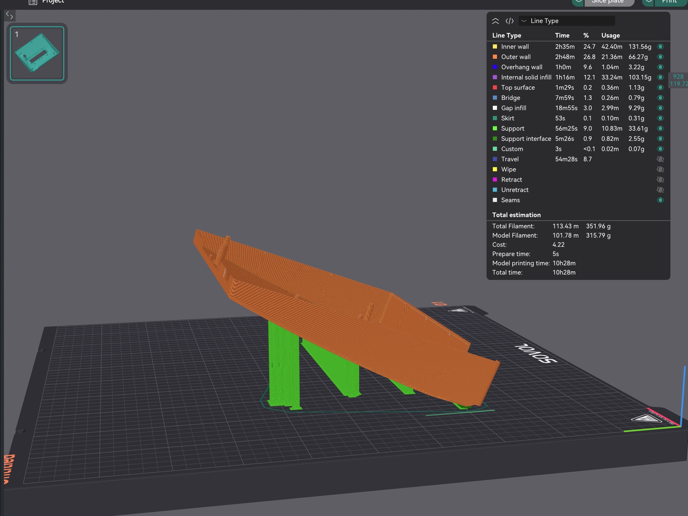
Task: Collapse the line type legend panel
Action: point(495,21)
